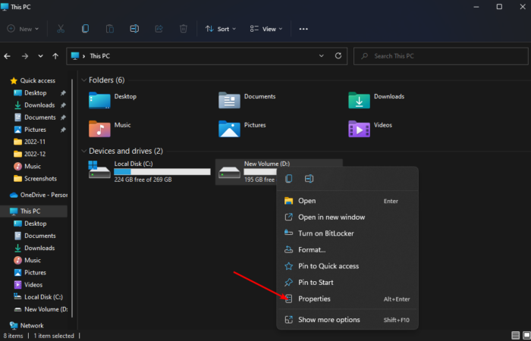Click "8 items" in status bar
The height and width of the screenshot is (341, 531).
coord(13,336)
